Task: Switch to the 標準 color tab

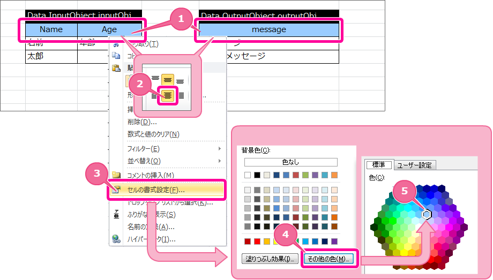Action: point(379,165)
